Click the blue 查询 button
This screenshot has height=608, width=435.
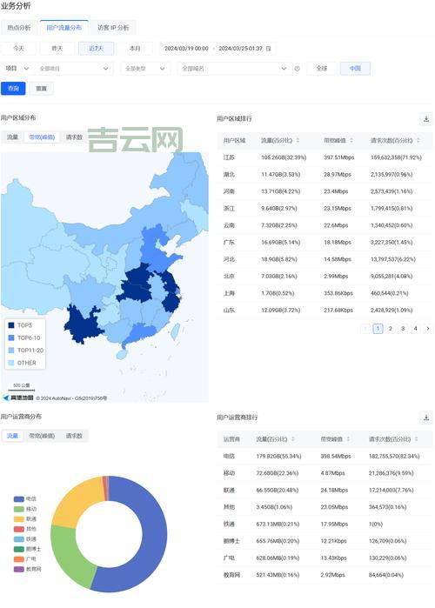coord(13,89)
